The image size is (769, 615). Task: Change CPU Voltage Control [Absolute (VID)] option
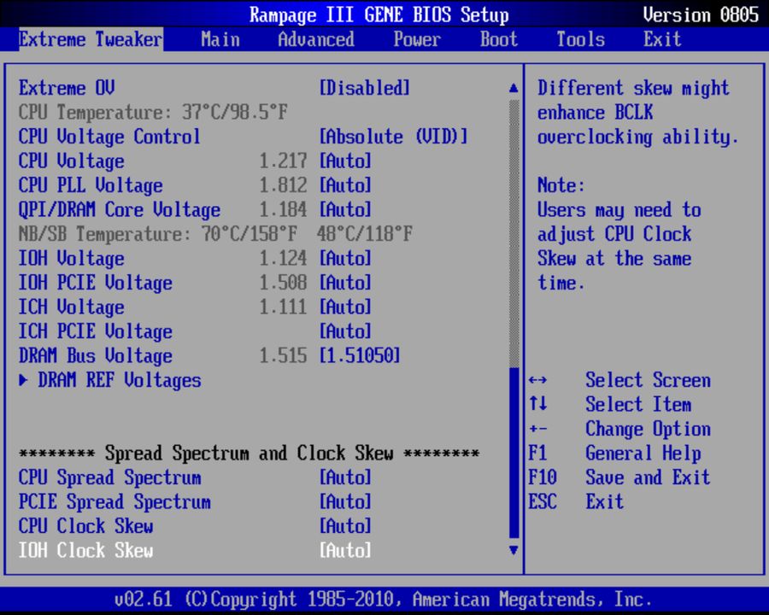(x=393, y=137)
